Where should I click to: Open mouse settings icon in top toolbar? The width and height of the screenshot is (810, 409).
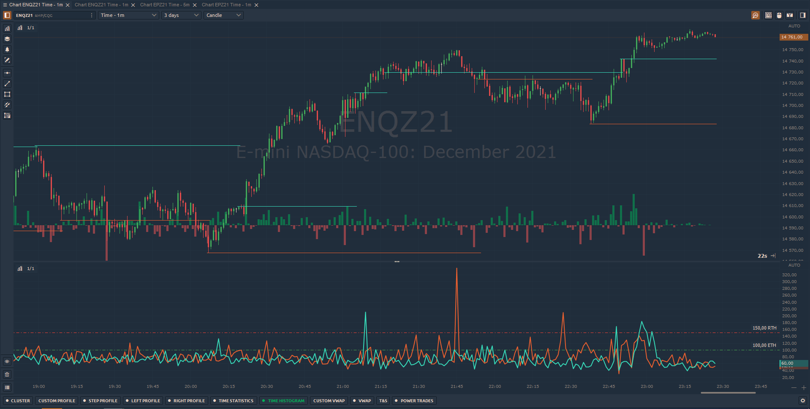(x=779, y=15)
